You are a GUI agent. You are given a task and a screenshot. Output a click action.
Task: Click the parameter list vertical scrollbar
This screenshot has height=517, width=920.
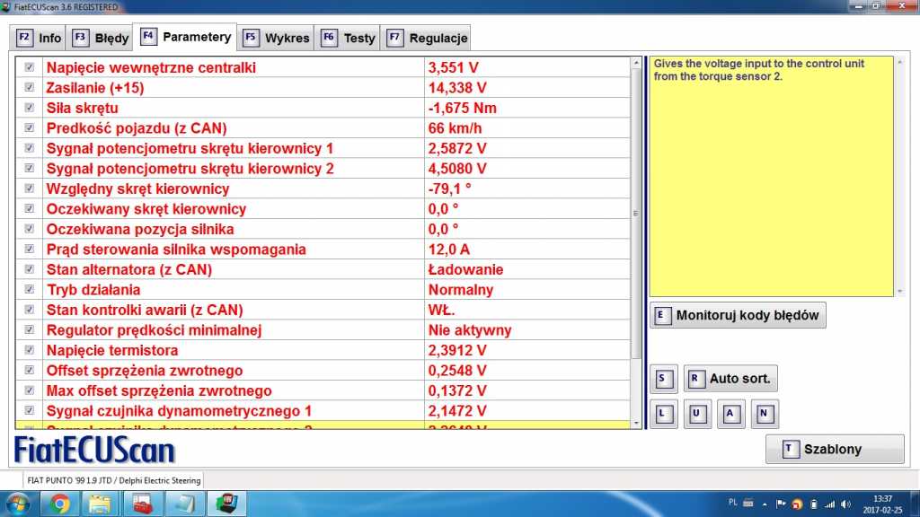click(637, 214)
